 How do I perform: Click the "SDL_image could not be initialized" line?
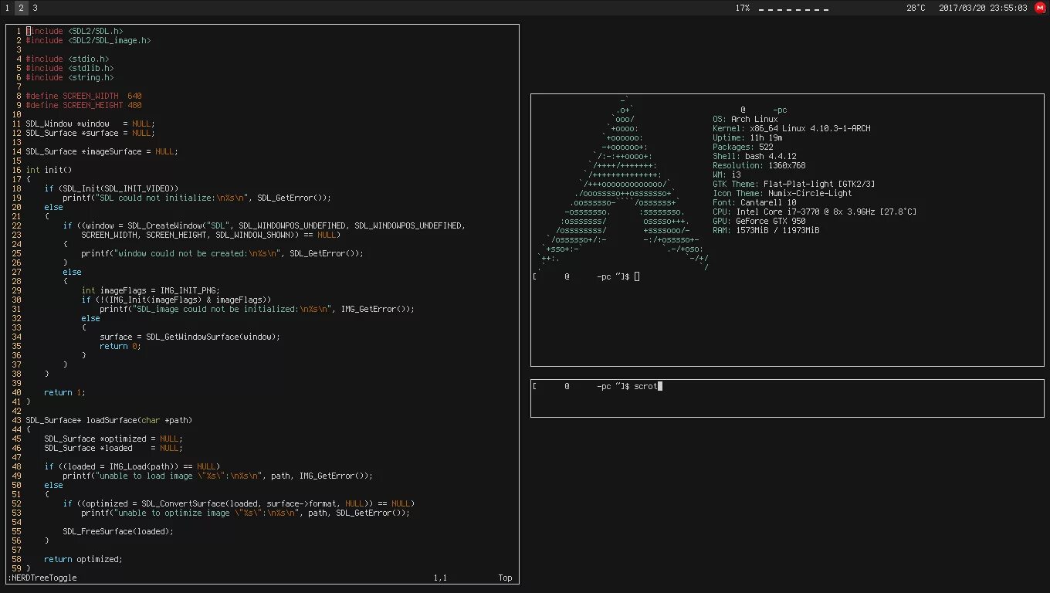pyautogui.click(x=257, y=309)
